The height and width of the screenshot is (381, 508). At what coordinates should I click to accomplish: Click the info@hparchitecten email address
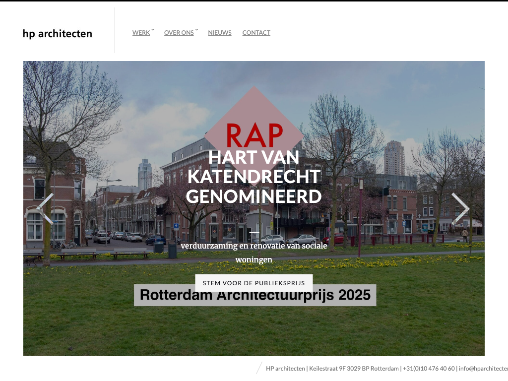(483, 369)
